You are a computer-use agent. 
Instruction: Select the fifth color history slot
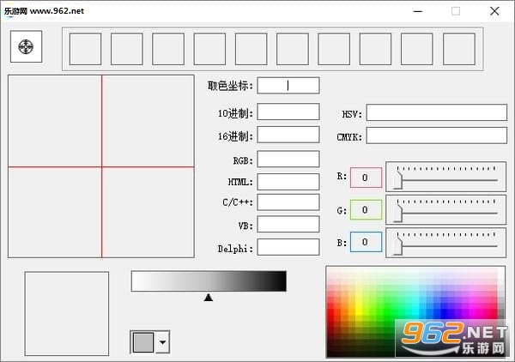click(x=251, y=49)
